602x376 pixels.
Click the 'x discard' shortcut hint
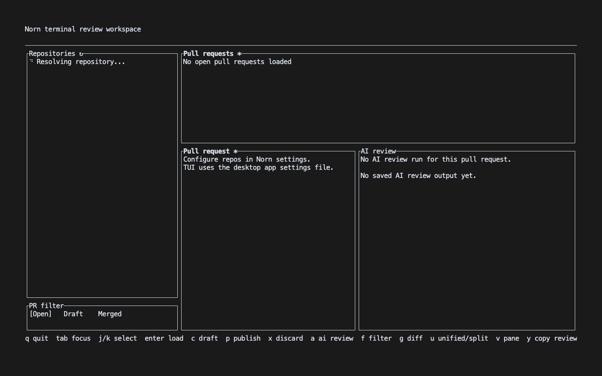pyautogui.click(x=286, y=338)
